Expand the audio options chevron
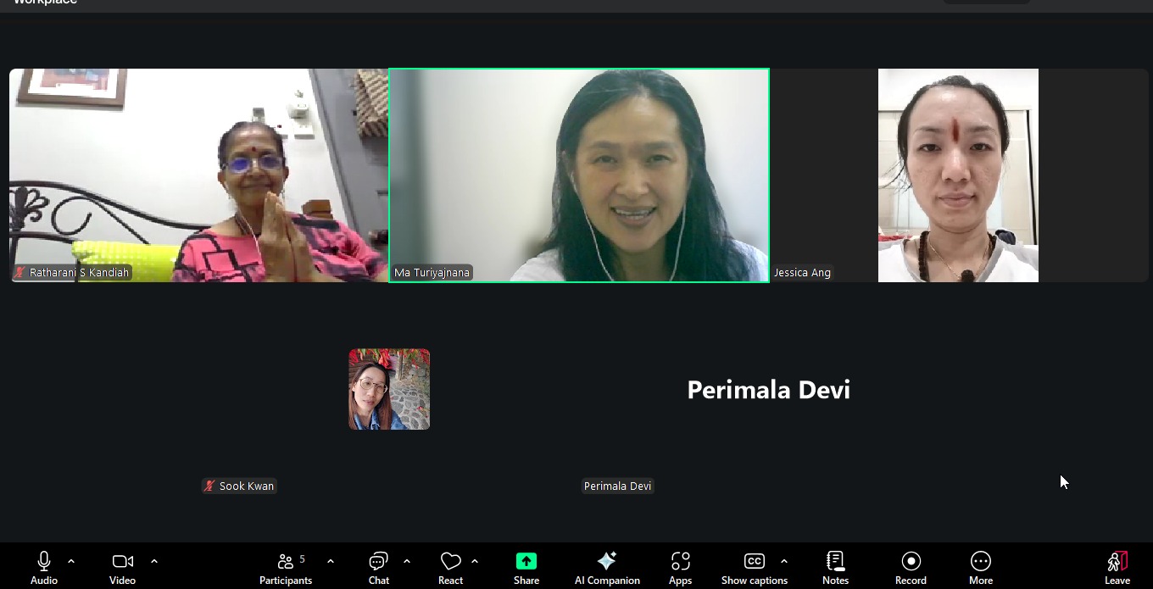 (x=71, y=561)
